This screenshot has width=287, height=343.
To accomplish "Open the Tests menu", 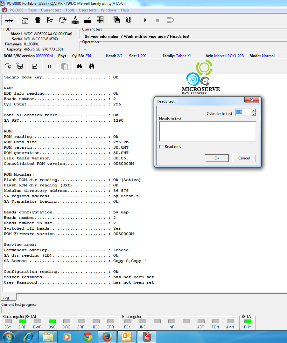I will pos(32,10).
